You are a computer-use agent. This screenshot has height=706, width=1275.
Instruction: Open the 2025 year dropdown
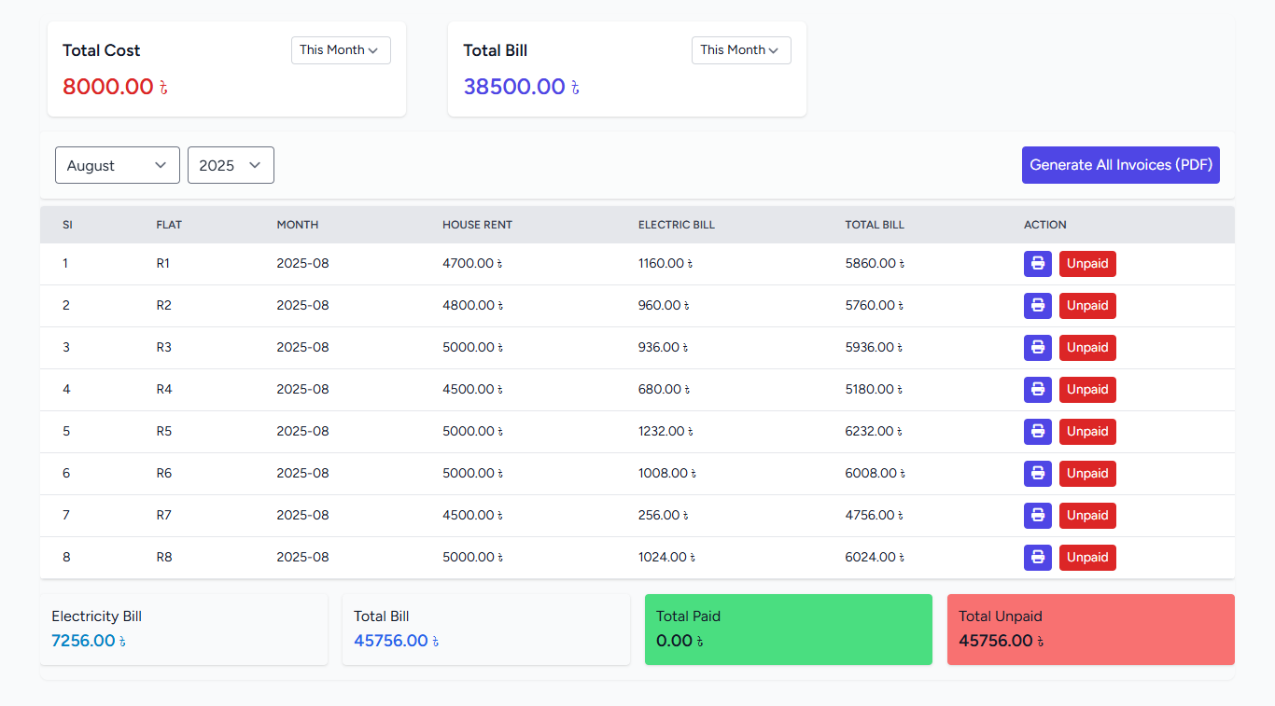pos(231,165)
